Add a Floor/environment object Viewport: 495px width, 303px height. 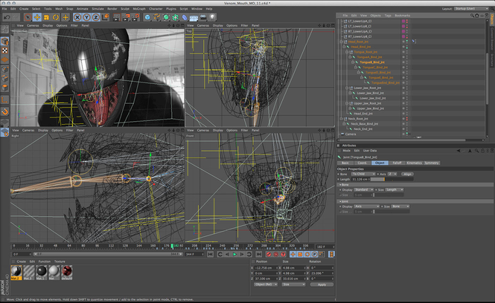(x=194, y=17)
